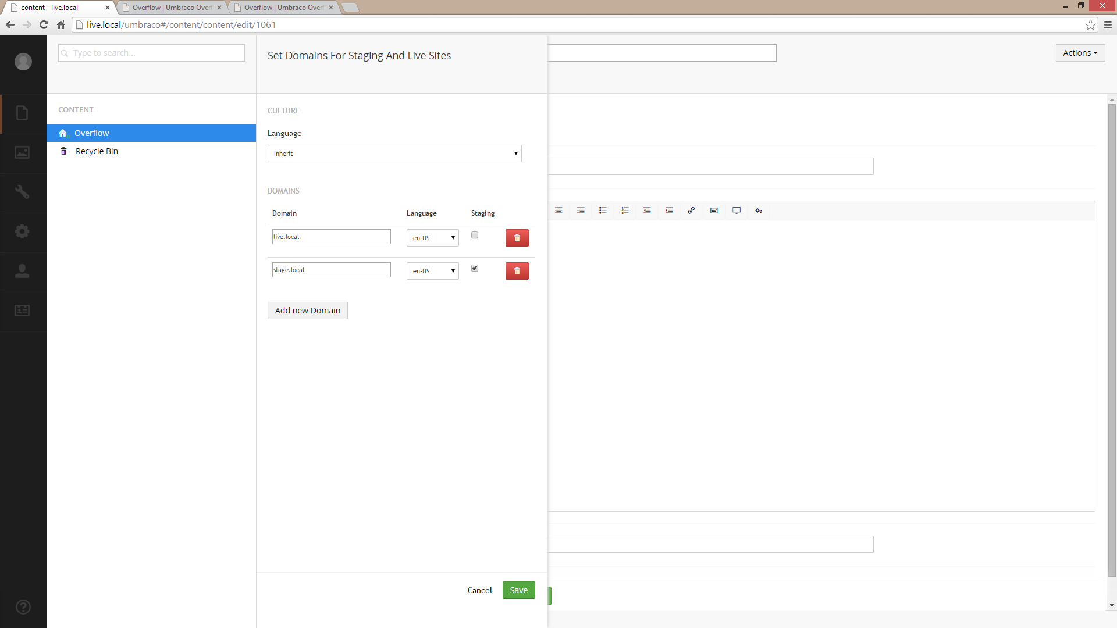Select Recycle Bin in content tree
This screenshot has height=628, width=1117.
point(151,151)
